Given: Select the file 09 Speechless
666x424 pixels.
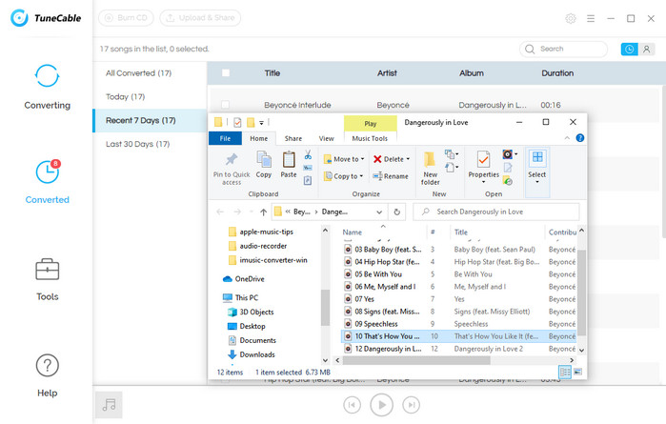Looking at the screenshot, I should (x=376, y=324).
